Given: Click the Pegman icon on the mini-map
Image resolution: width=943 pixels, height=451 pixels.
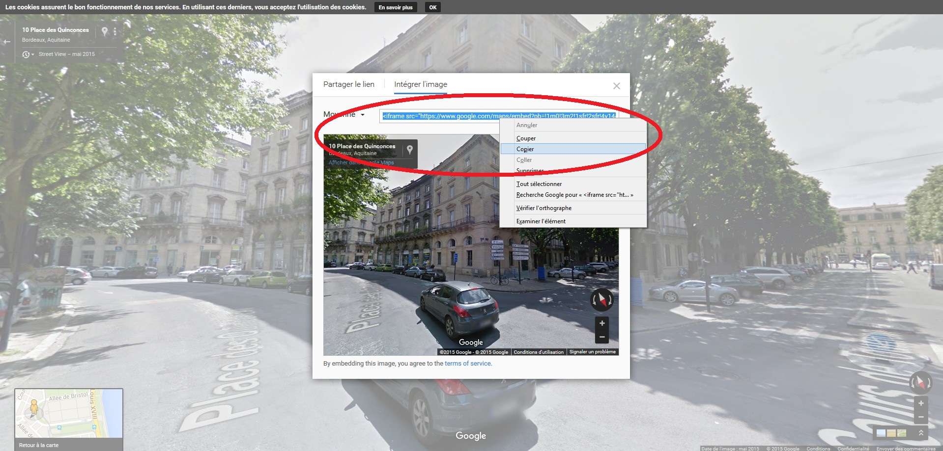Looking at the screenshot, I should [x=34, y=407].
